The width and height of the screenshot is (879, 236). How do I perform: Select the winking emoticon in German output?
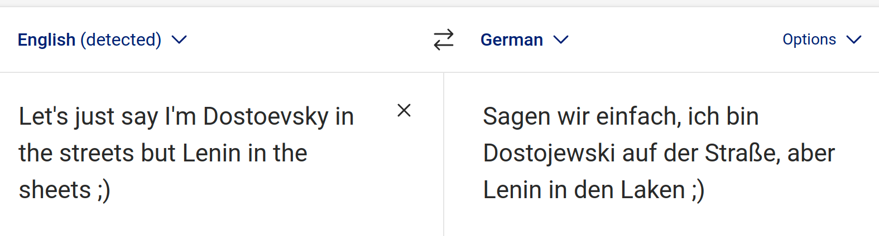698,190
